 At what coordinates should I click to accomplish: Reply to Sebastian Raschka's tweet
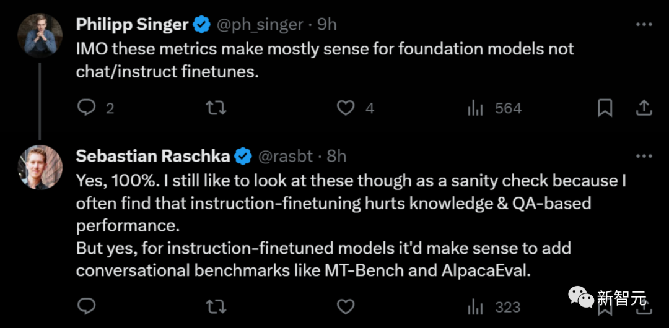point(86,306)
